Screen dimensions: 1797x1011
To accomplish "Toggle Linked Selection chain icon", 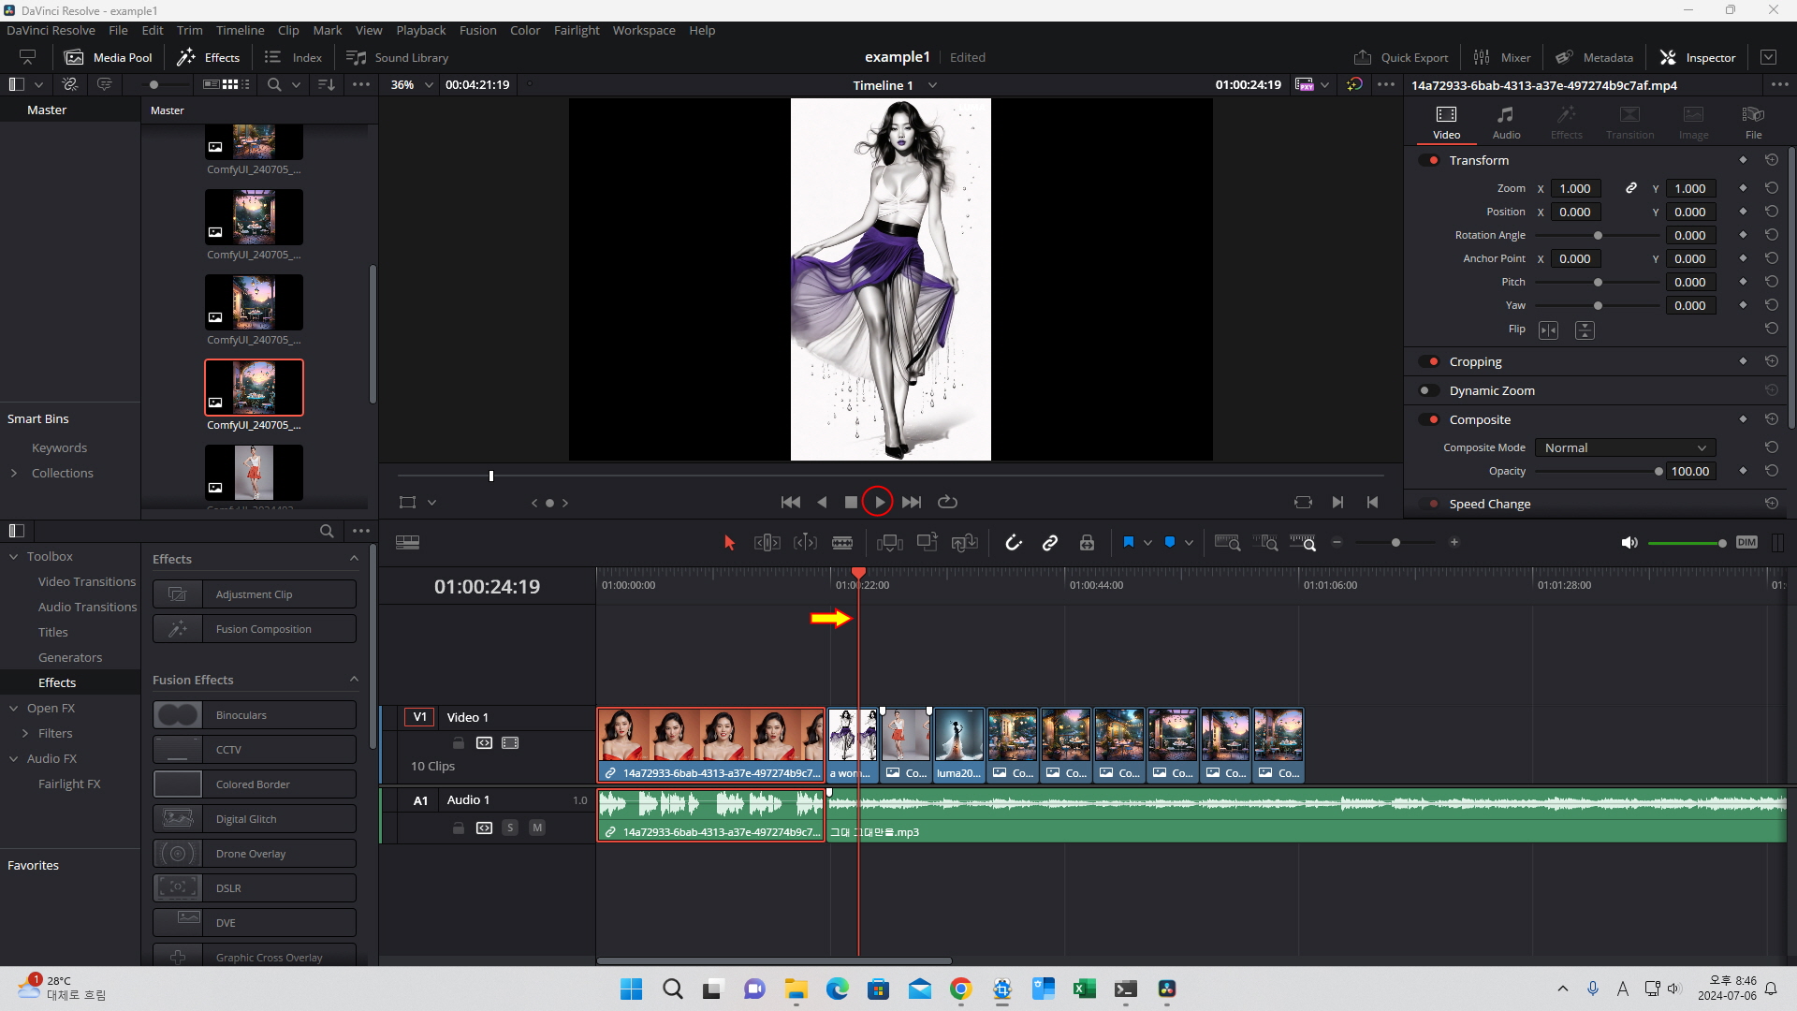I will (x=1050, y=543).
